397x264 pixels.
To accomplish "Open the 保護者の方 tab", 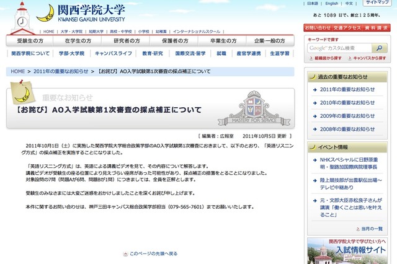I will coord(175,41).
